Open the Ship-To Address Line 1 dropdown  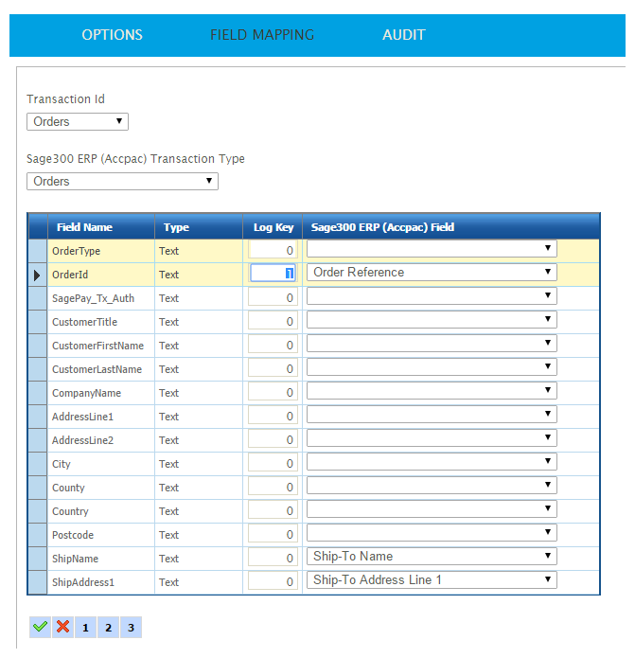pyautogui.click(x=432, y=580)
